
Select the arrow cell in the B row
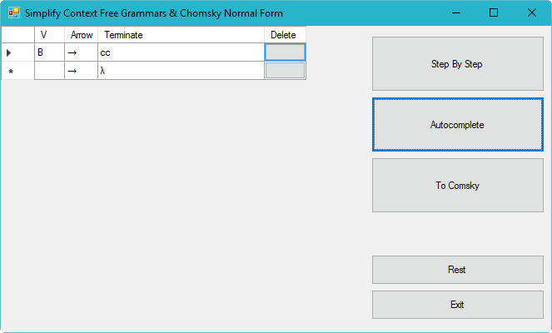(81, 52)
